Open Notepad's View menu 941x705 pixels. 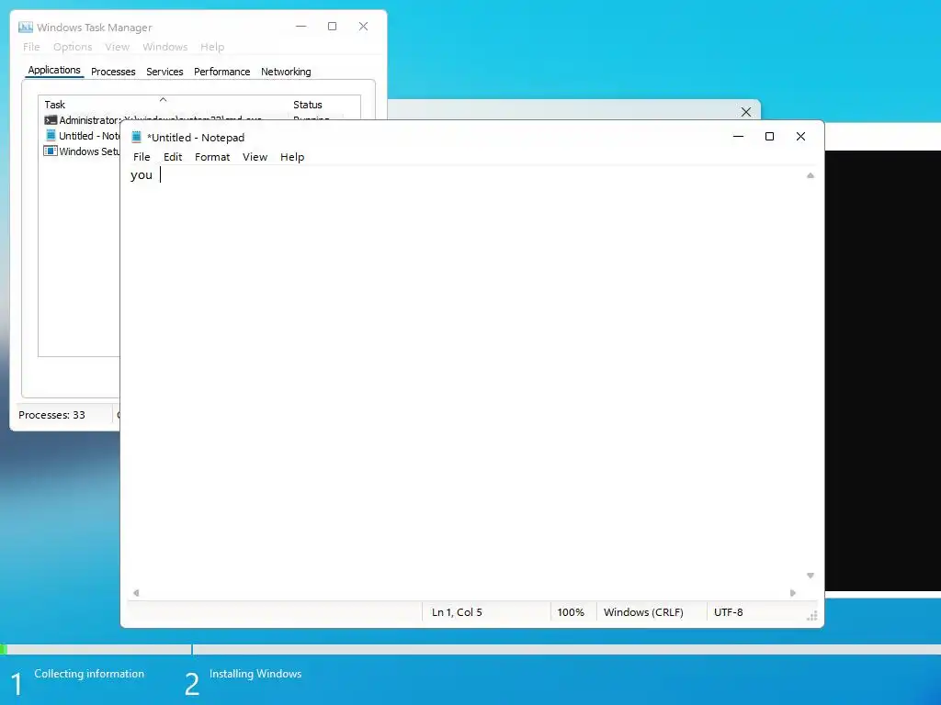(x=255, y=157)
